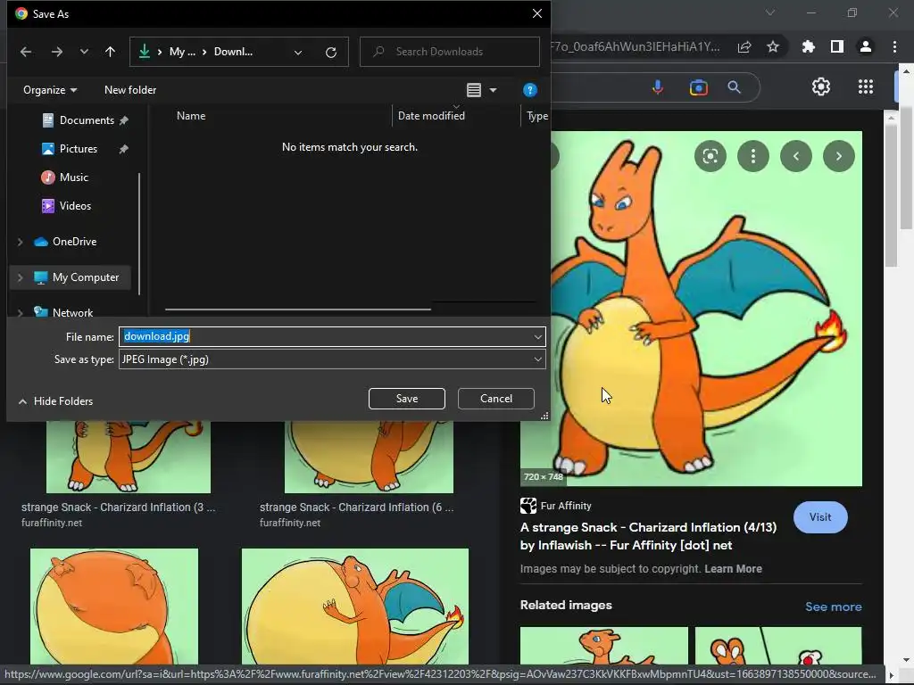The height and width of the screenshot is (685, 914).
Task: Go up one folder level
Action: click(x=110, y=52)
